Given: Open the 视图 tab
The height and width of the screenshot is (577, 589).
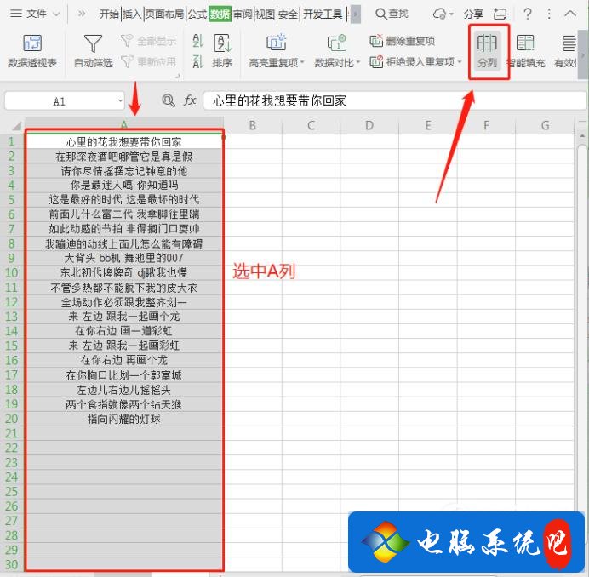Looking at the screenshot, I should click(266, 14).
